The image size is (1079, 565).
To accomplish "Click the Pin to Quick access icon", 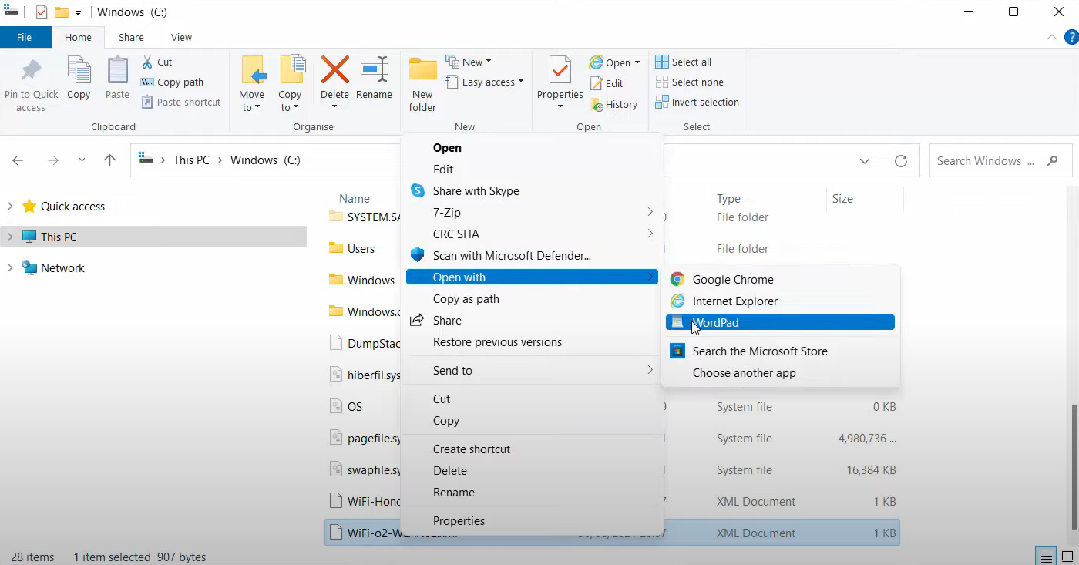I will pyautogui.click(x=31, y=72).
